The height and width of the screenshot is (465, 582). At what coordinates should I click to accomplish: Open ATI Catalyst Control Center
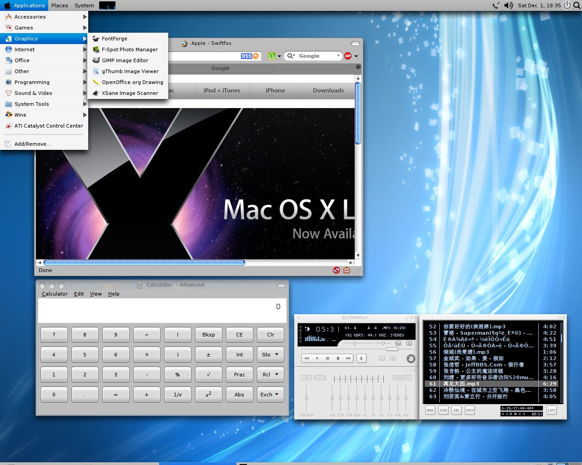tap(44, 126)
